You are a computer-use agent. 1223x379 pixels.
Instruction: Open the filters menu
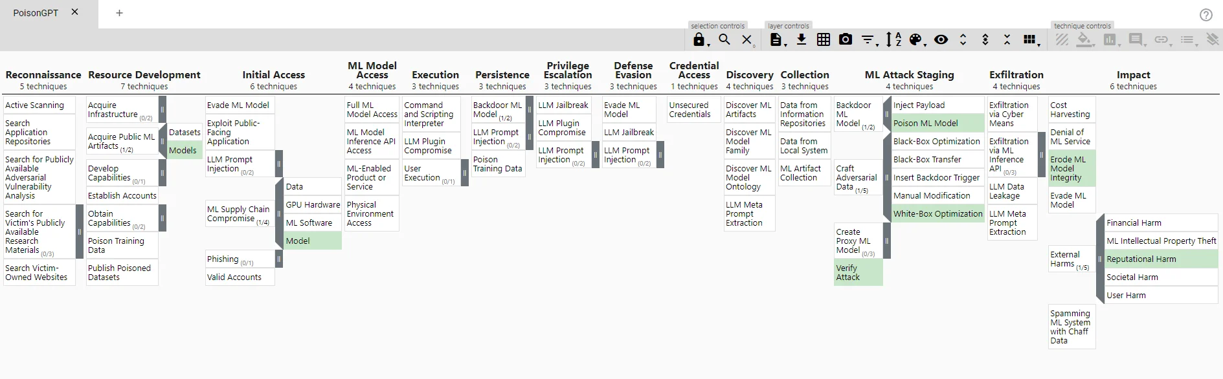(869, 40)
